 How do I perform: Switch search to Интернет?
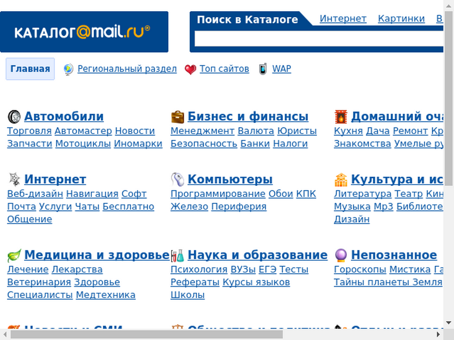point(343,19)
